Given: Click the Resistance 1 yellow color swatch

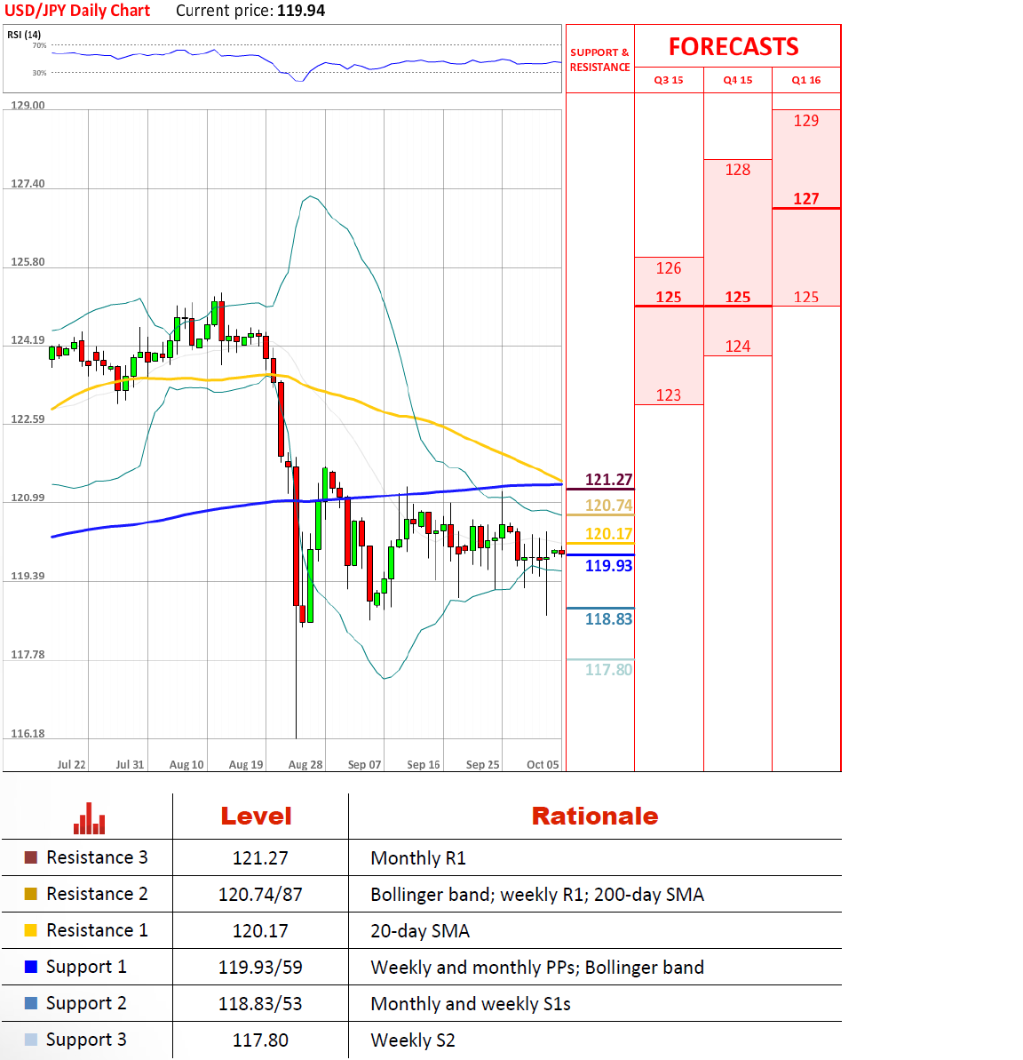Looking at the screenshot, I should pos(30,930).
